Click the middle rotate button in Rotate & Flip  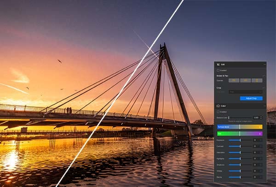tap(245, 80)
